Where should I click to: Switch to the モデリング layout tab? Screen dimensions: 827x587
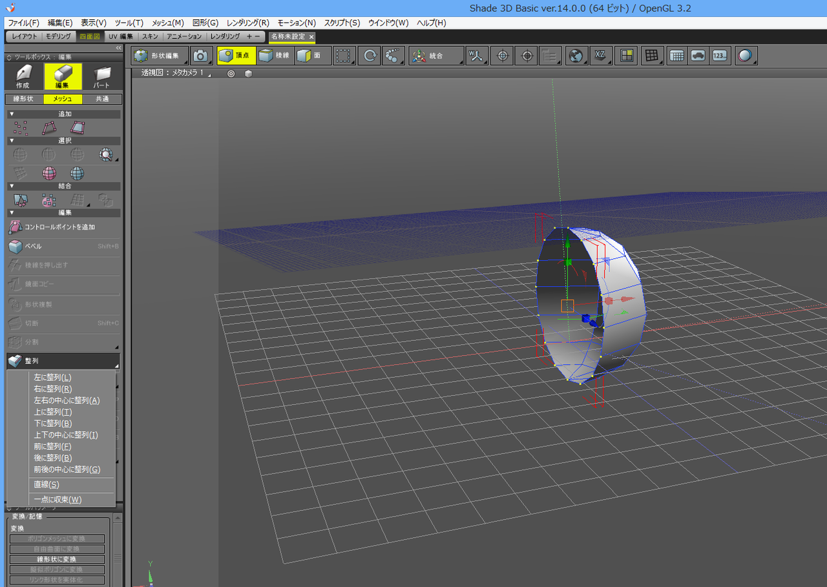[x=59, y=37]
